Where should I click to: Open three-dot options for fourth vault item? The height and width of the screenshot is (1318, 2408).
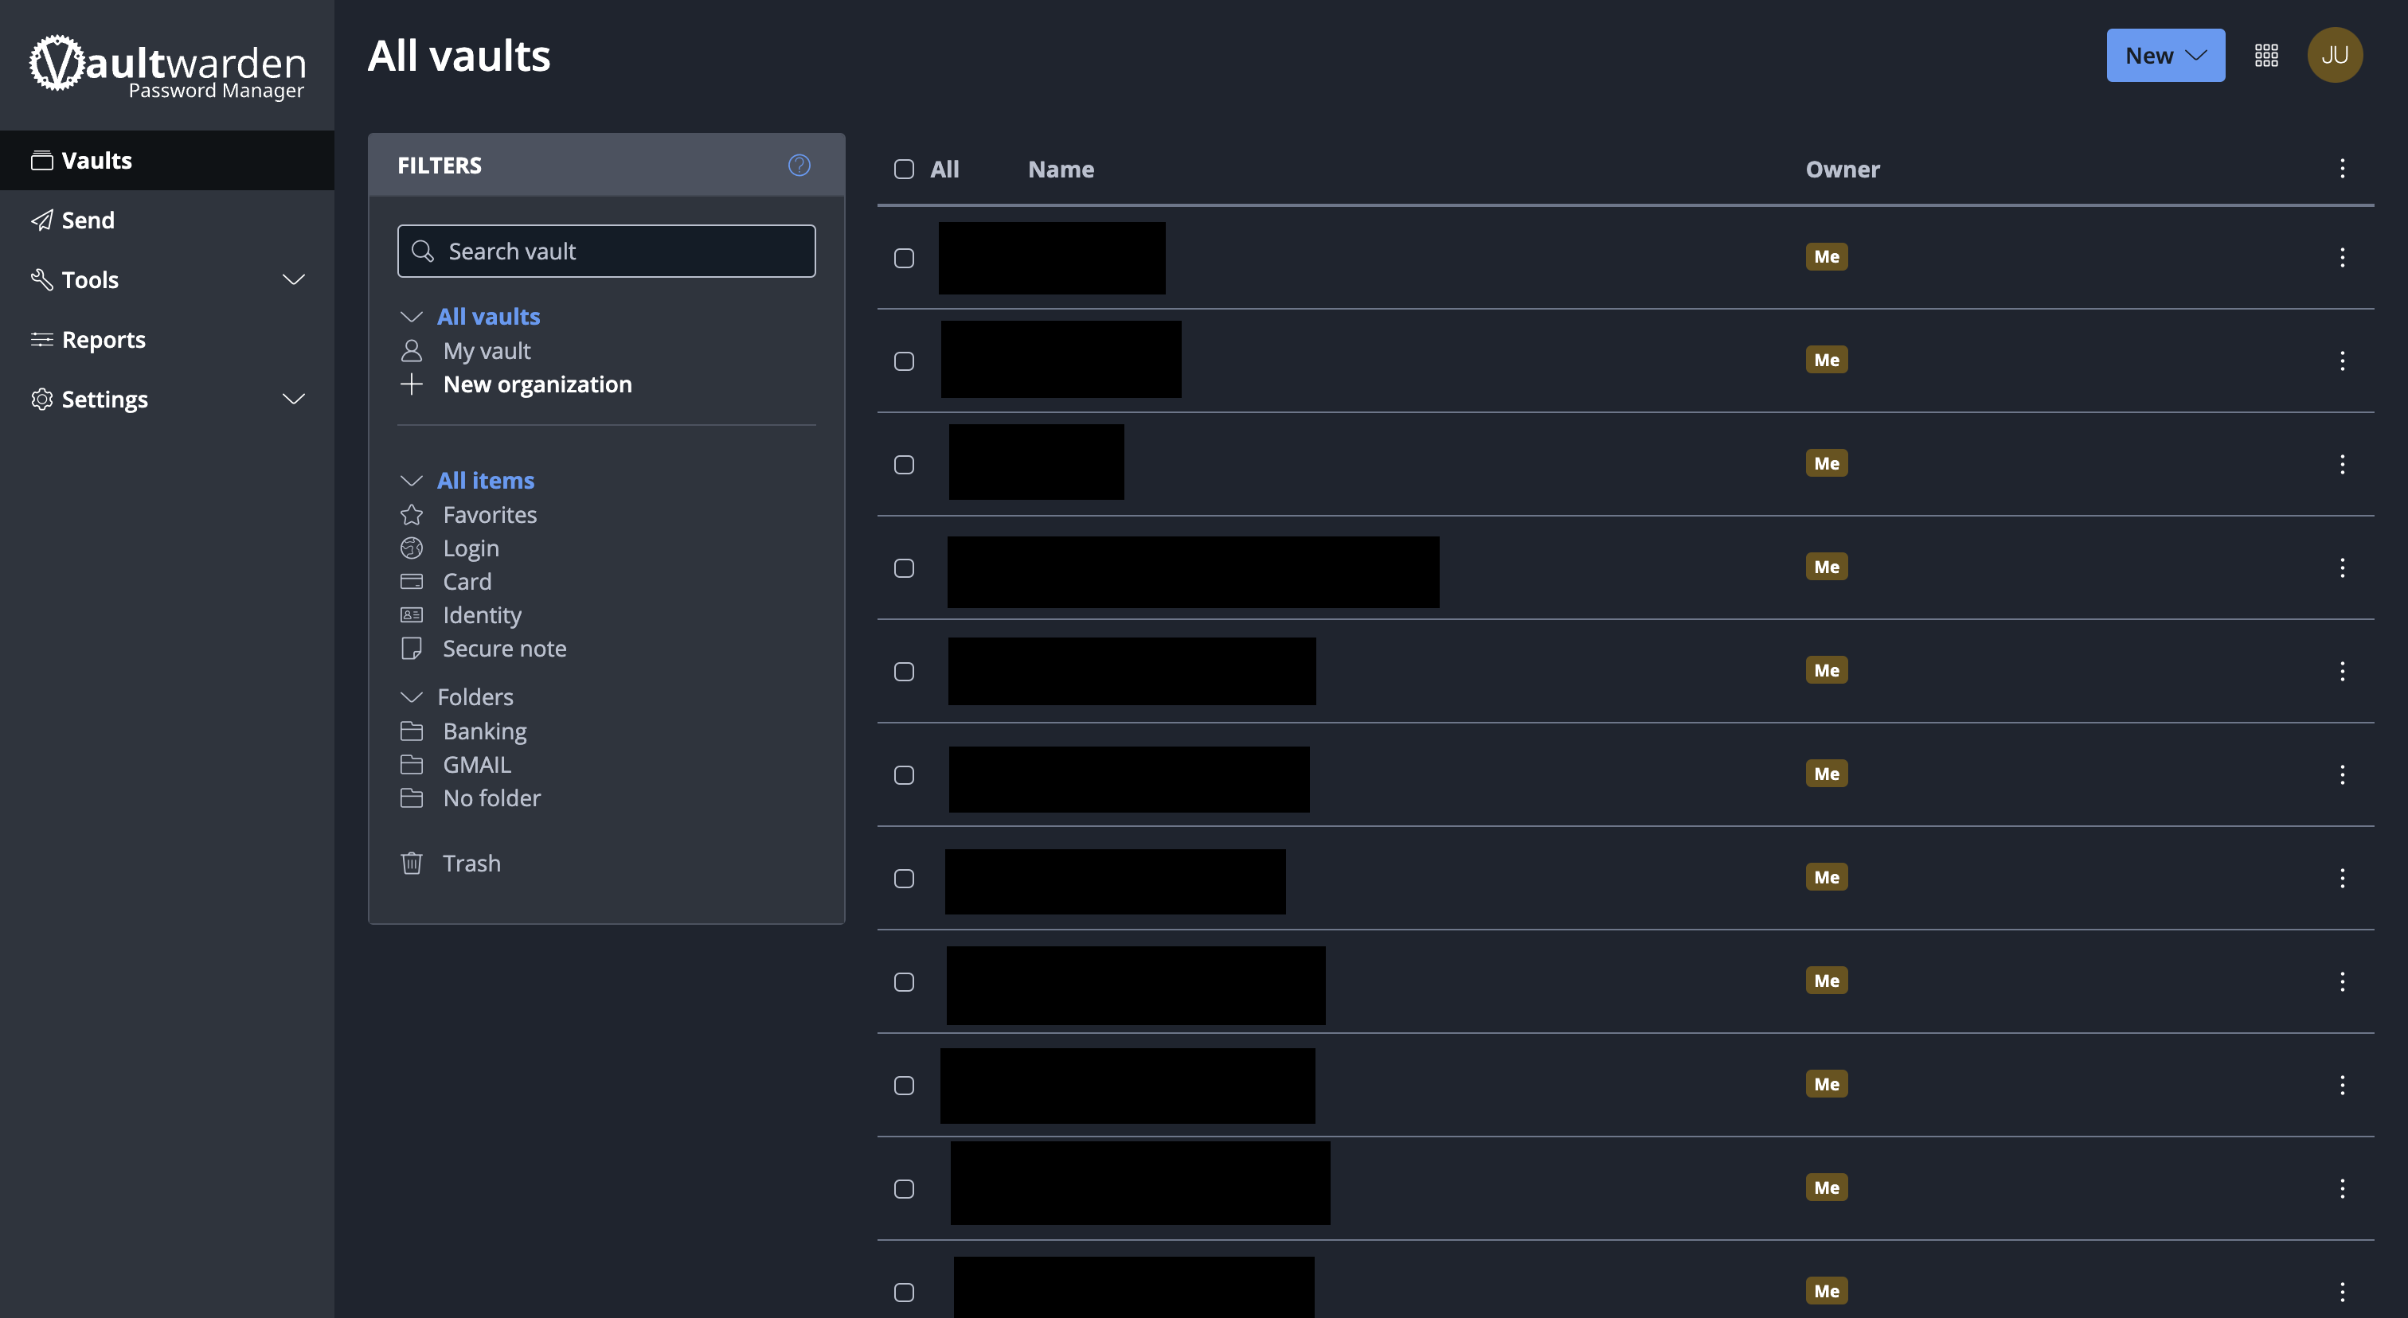point(2342,568)
